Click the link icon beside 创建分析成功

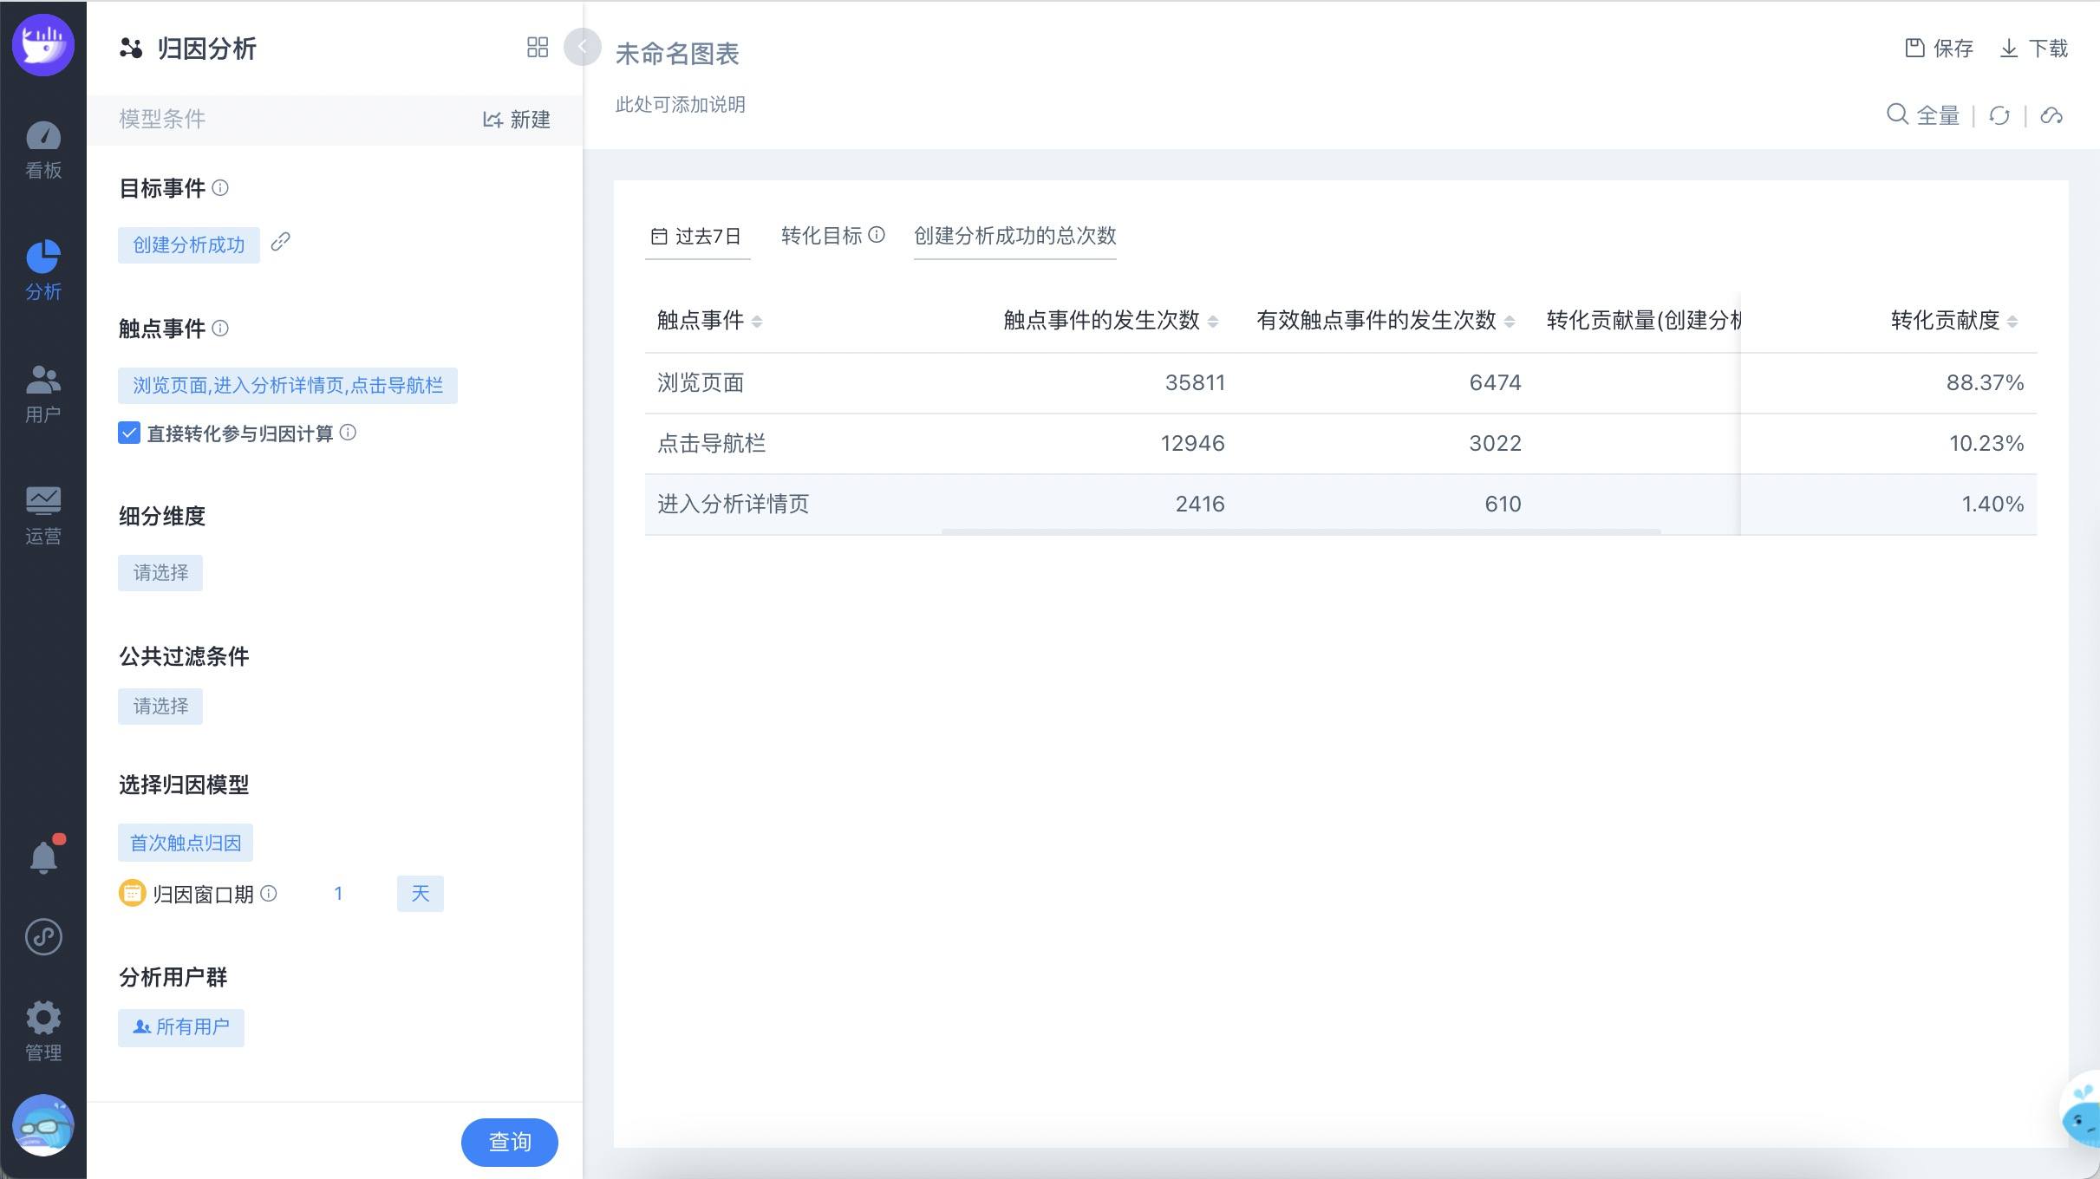pyautogui.click(x=280, y=243)
